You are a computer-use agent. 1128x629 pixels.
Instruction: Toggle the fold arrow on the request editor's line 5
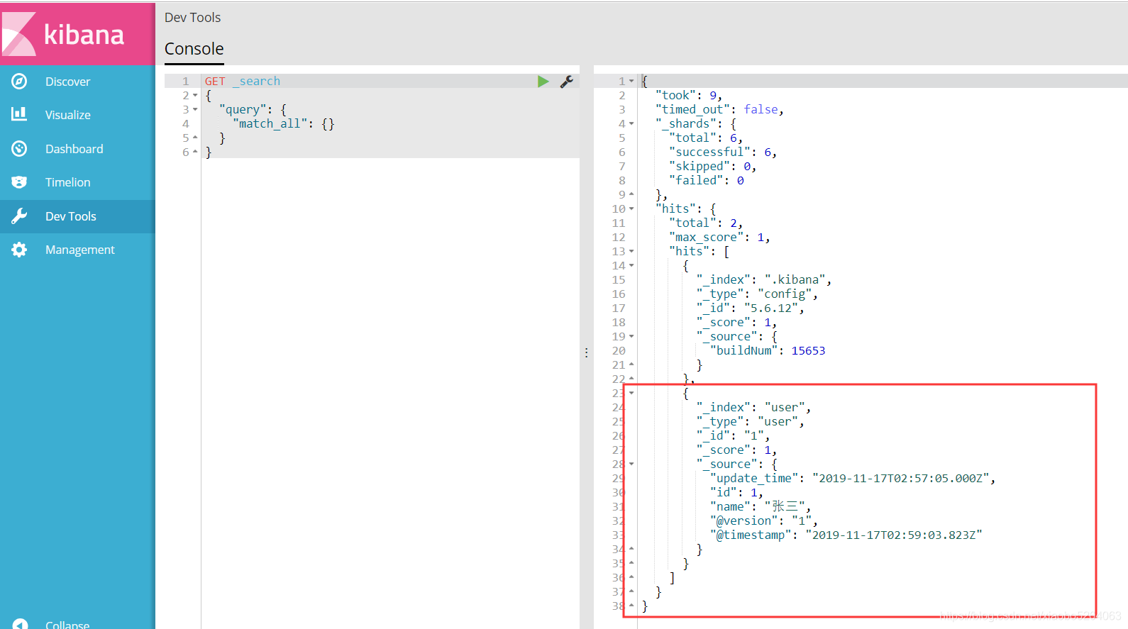[195, 138]
